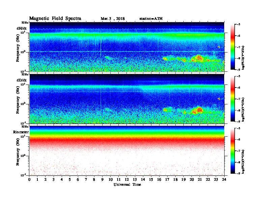Click the color bar beside the dD/dt panel
Image resolution: width=267 pixels, height=206 pixels.
(233, 99)
